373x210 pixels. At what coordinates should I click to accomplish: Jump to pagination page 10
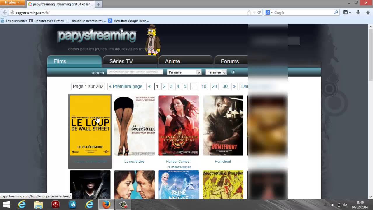point(204,86)
